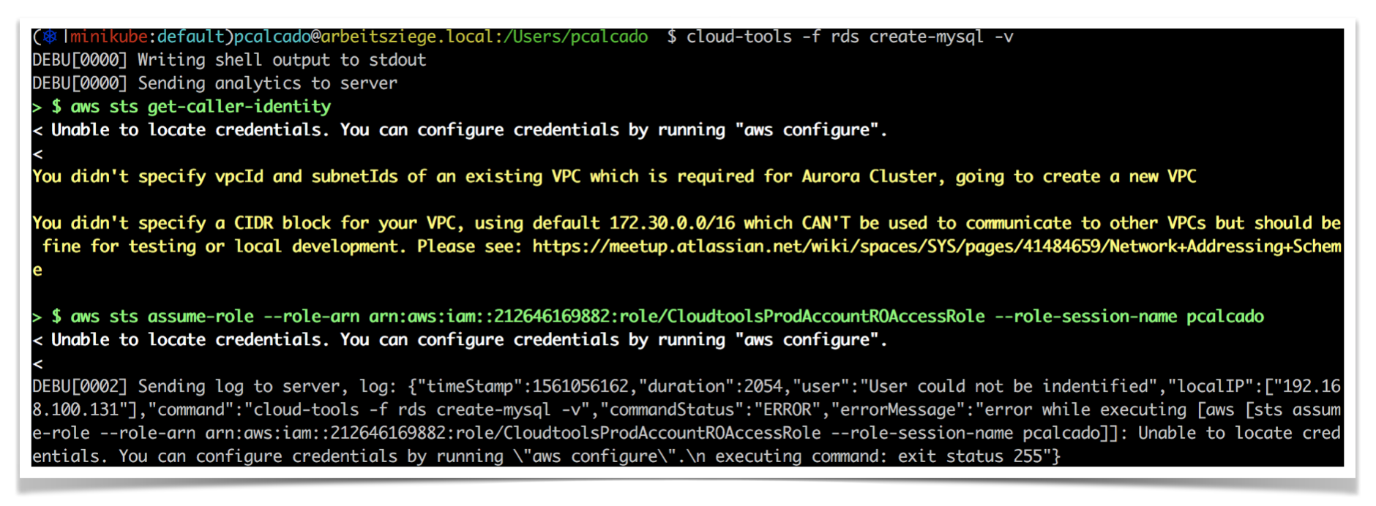Click "--role-session-name pcalcado" in the green command

[x=1129, y=317]
